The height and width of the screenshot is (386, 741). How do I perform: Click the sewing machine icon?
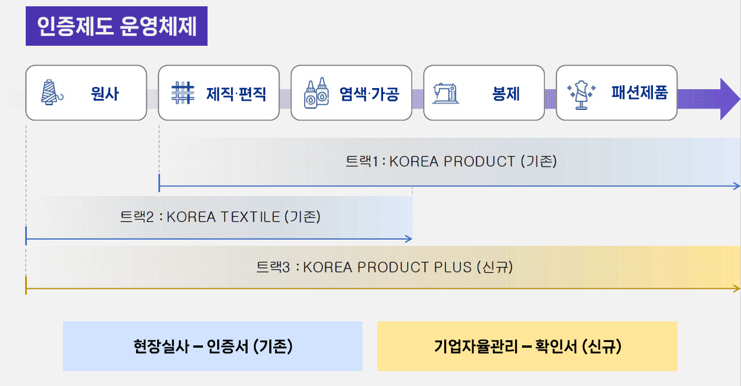pyautogui.click(x=446, y=93)
